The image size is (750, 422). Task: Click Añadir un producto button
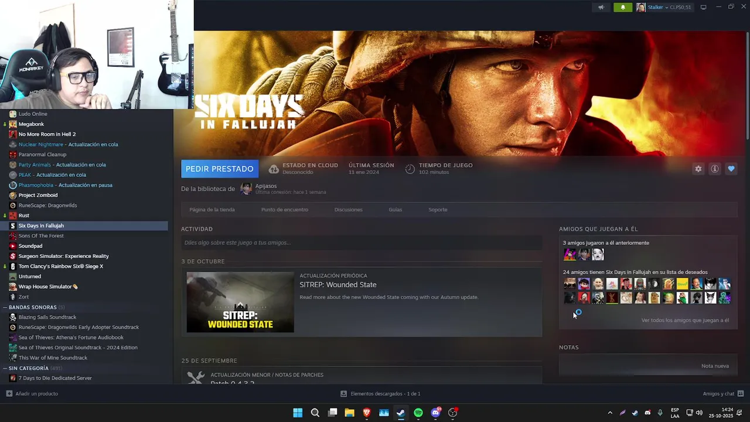click(x=32, y=394)
